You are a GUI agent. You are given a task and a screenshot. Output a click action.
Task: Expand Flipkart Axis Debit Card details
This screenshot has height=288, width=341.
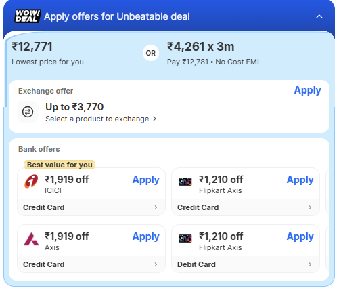[246, 264]
